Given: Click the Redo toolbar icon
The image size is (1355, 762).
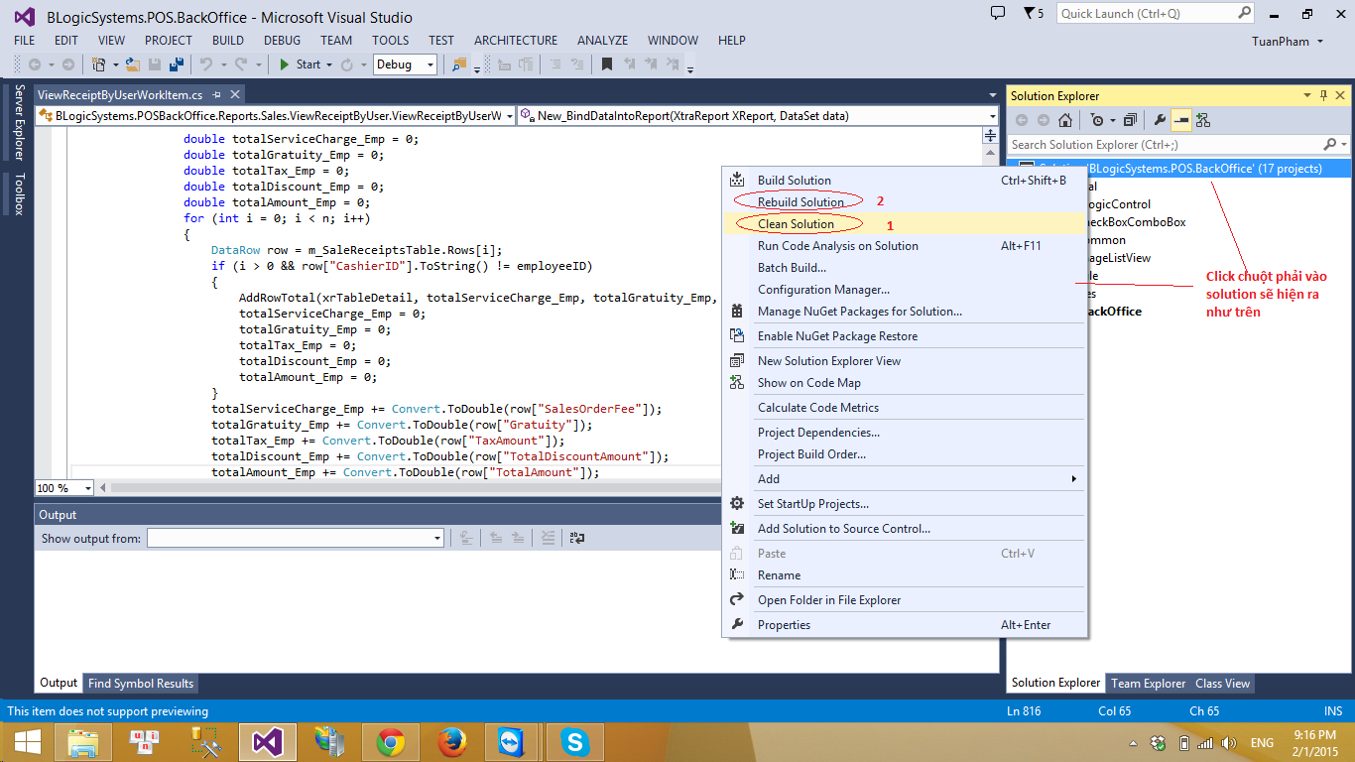Looking at the screenshot, I should coord(241,64).
